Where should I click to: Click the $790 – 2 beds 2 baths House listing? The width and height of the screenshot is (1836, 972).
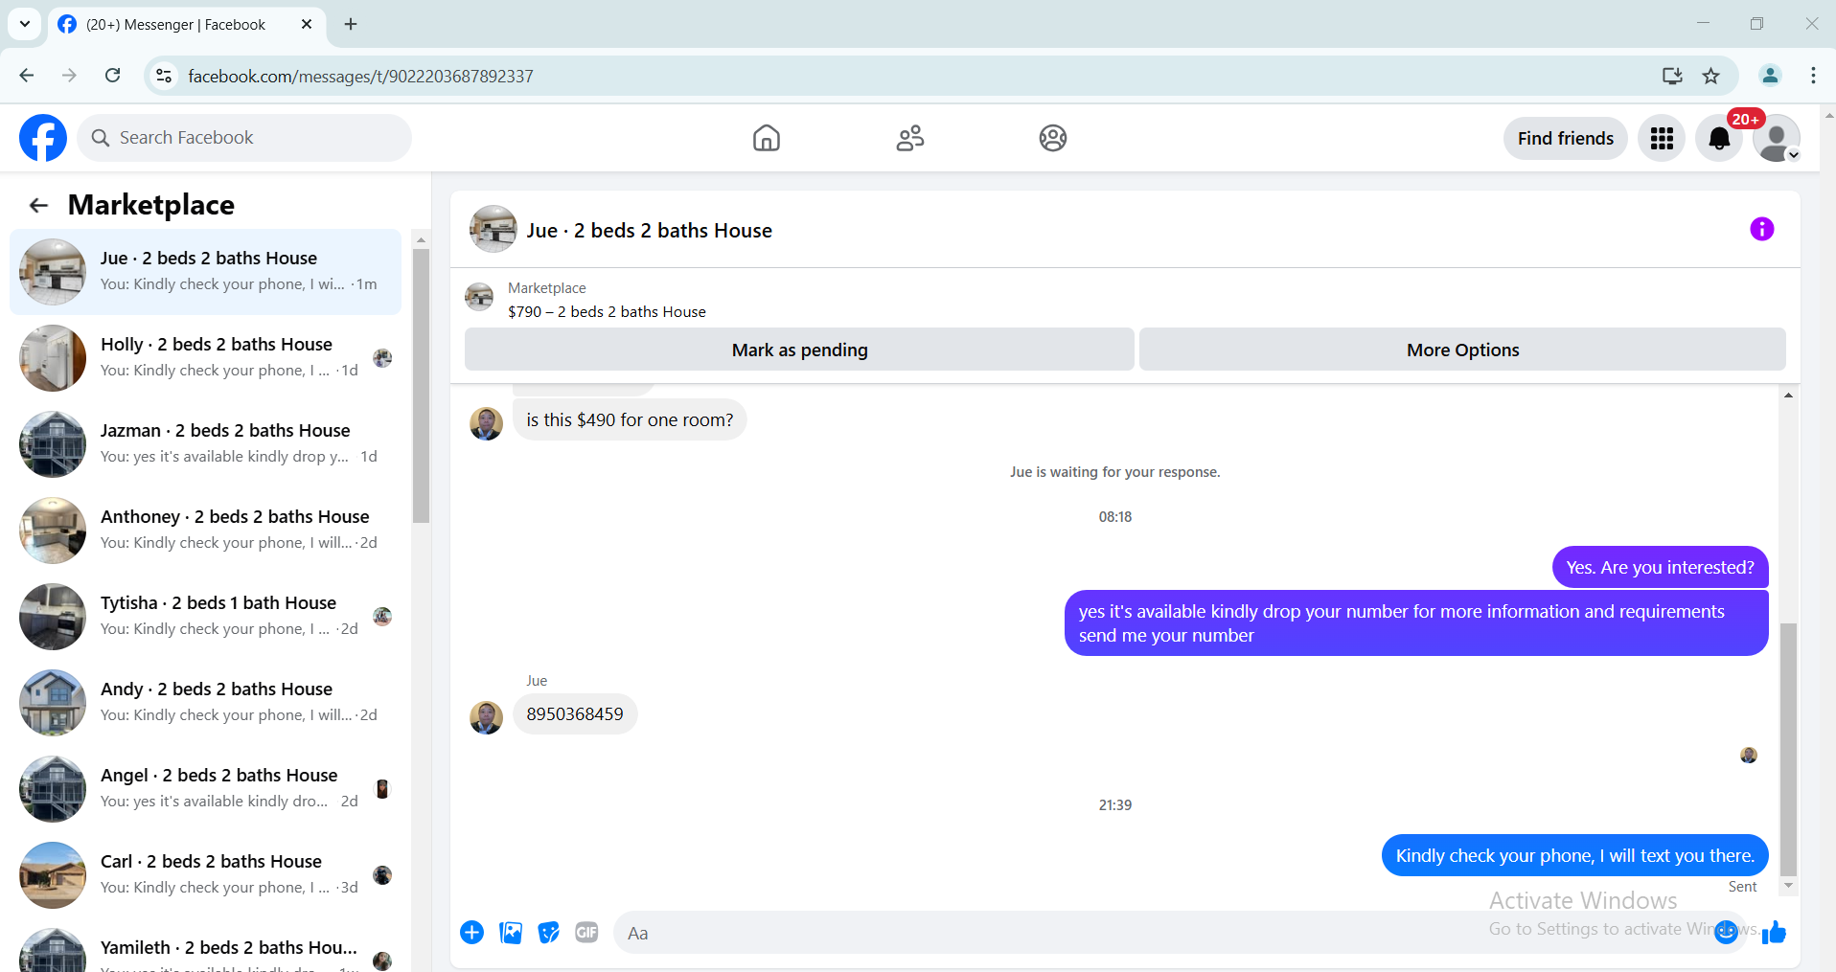(607, 312)
